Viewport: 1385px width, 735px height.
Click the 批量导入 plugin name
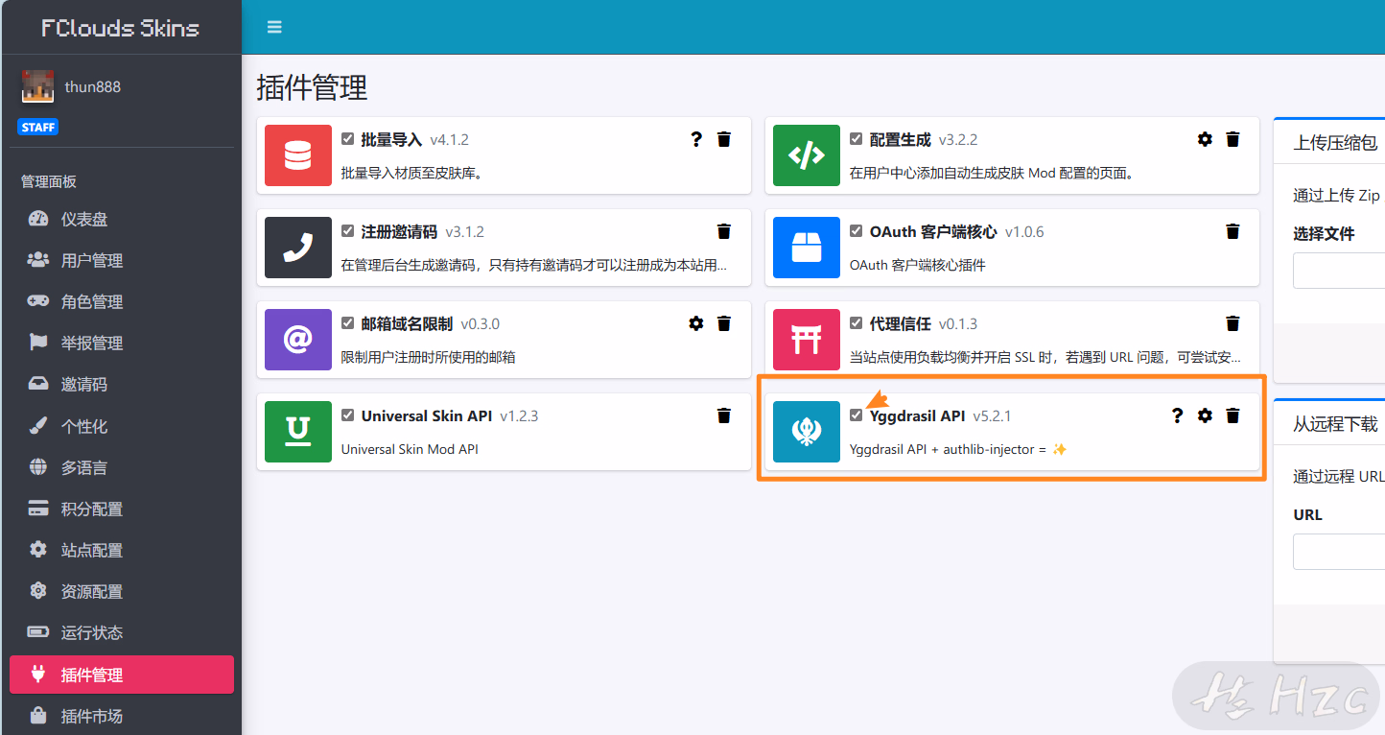(x=391, y=139)
